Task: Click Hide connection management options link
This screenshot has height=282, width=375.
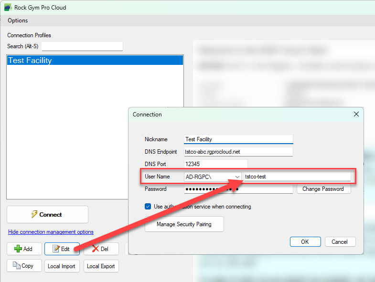Action: [51, 232]
